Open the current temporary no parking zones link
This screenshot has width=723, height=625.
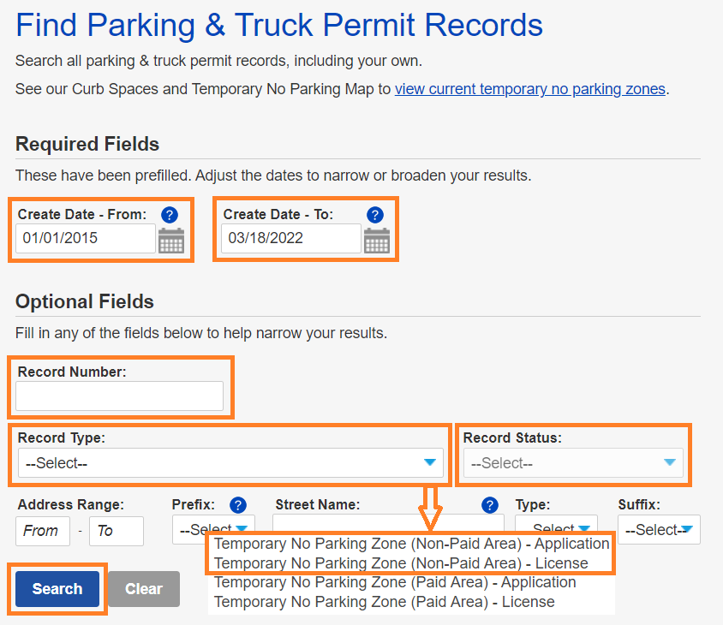pos(529,88)
